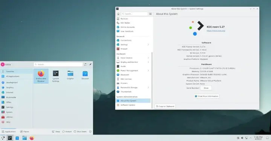Open Backups in settings sidebar
Image resolution: width=271 pixels, height=141 pixels.
coord(133,19)
